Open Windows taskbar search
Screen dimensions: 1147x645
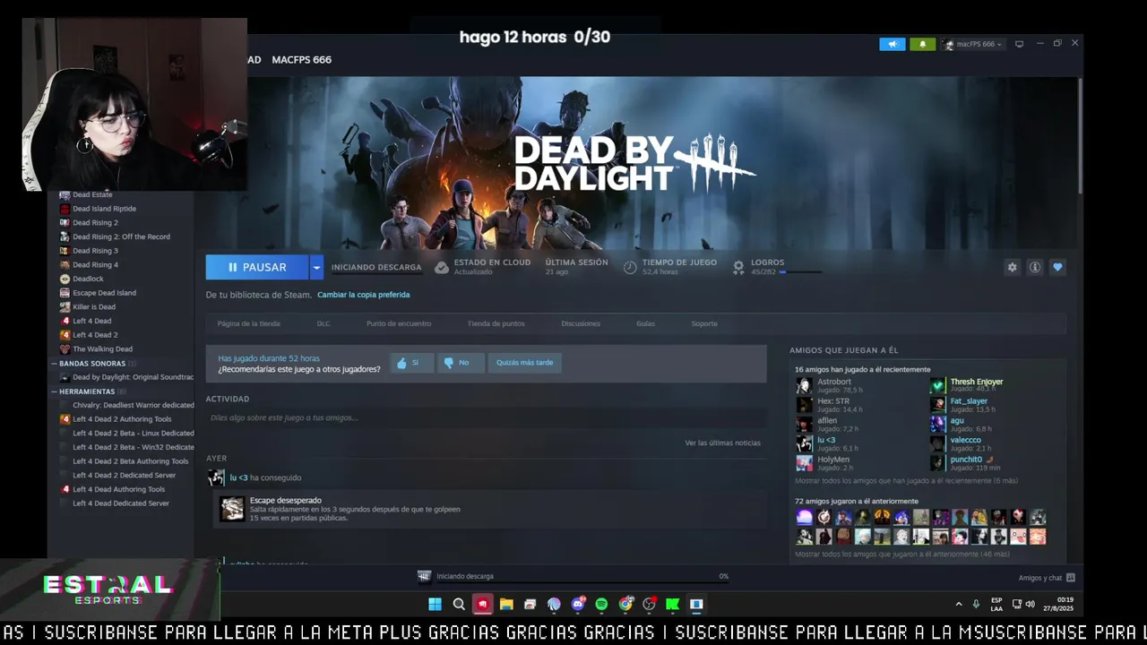point(459,604)
